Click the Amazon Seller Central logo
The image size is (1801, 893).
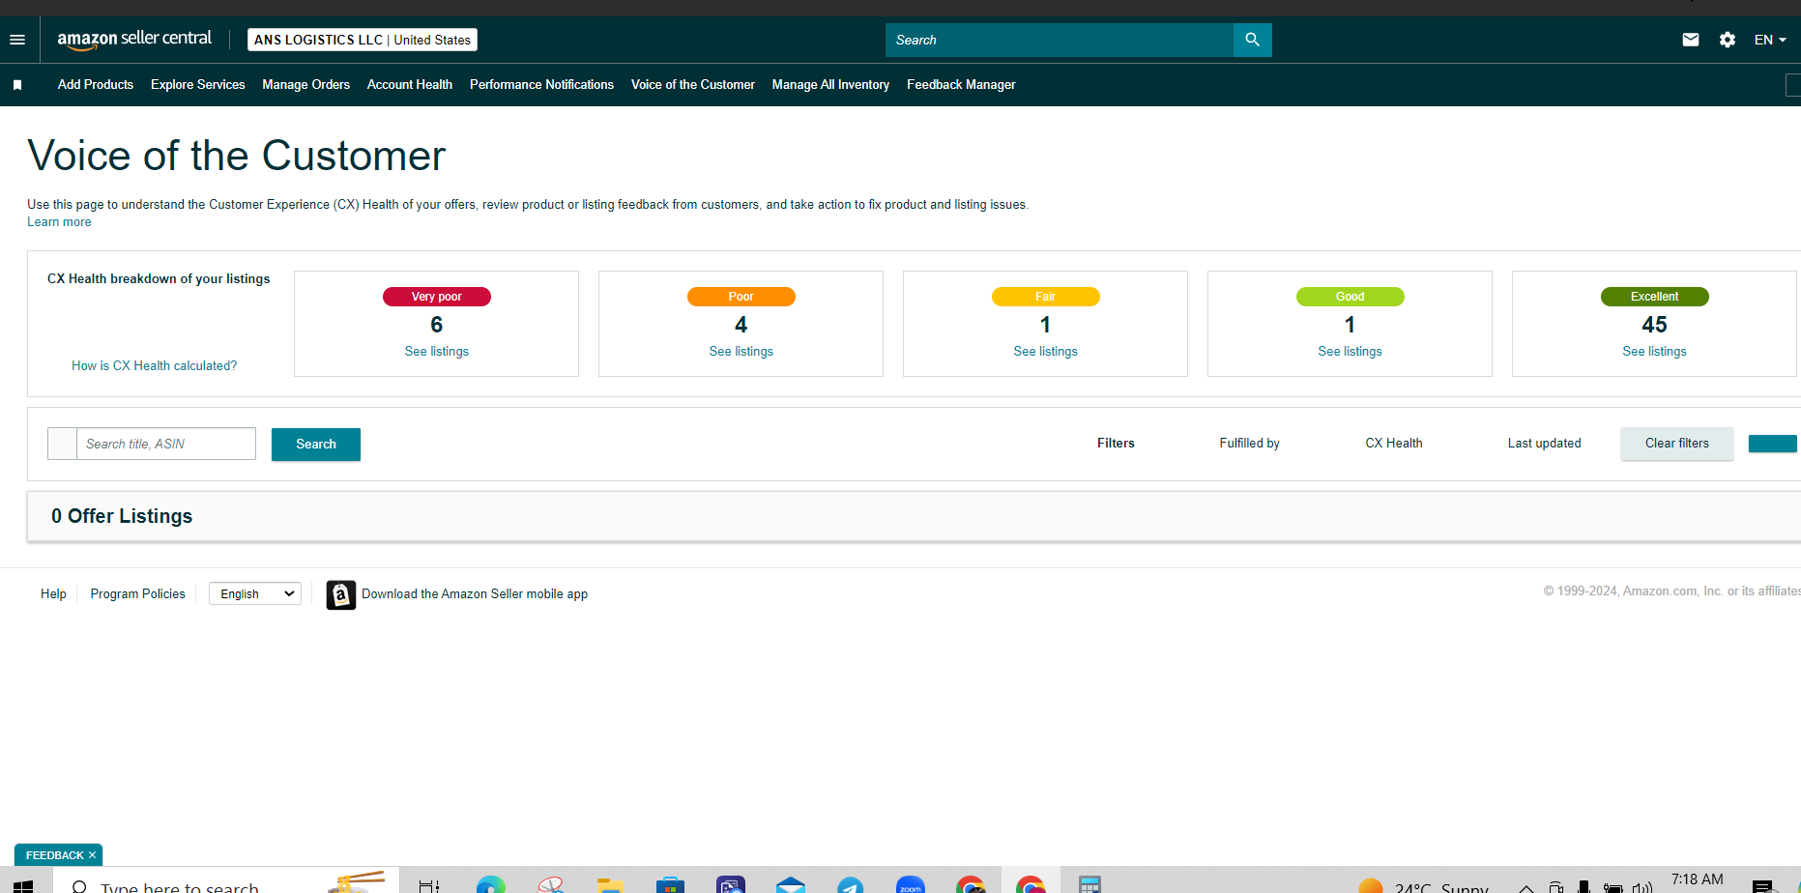point(134,40)
